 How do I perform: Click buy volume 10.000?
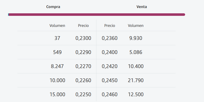[x=57, y=81]
